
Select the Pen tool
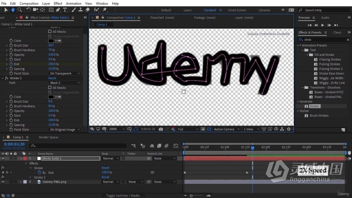click(x=58, y=10)
